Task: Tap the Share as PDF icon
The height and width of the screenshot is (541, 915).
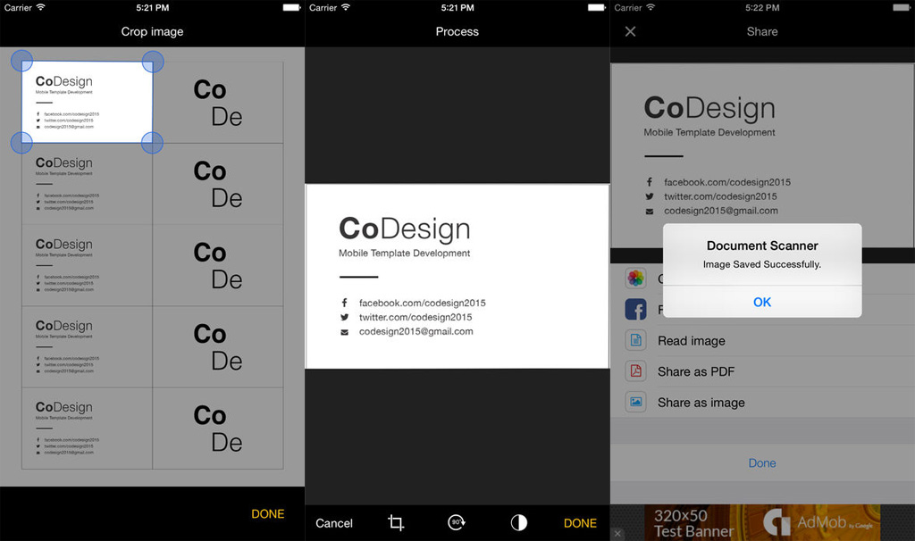Action: click(635, 371)
